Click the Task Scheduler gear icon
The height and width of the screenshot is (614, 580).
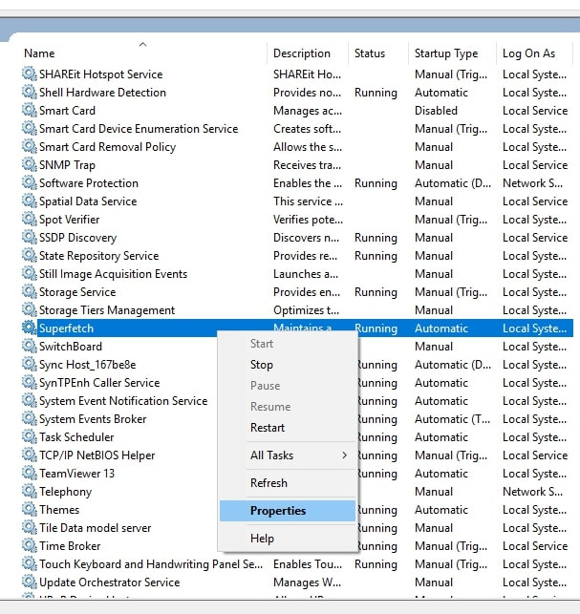click(x=29, y=437)
